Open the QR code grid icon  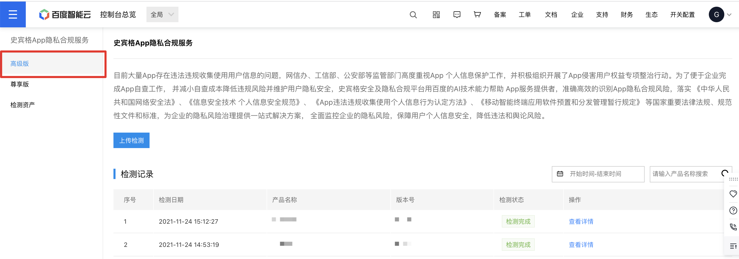click(436, 15)
